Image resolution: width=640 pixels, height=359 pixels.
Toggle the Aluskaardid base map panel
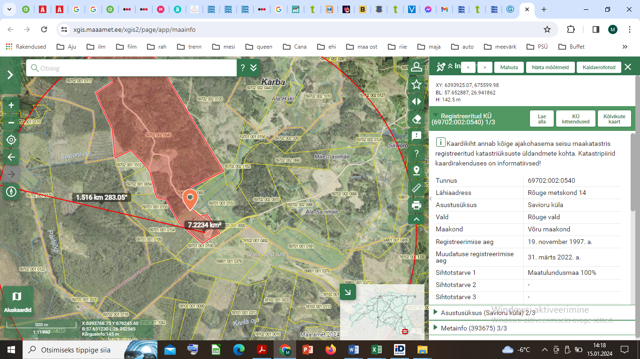18,301
